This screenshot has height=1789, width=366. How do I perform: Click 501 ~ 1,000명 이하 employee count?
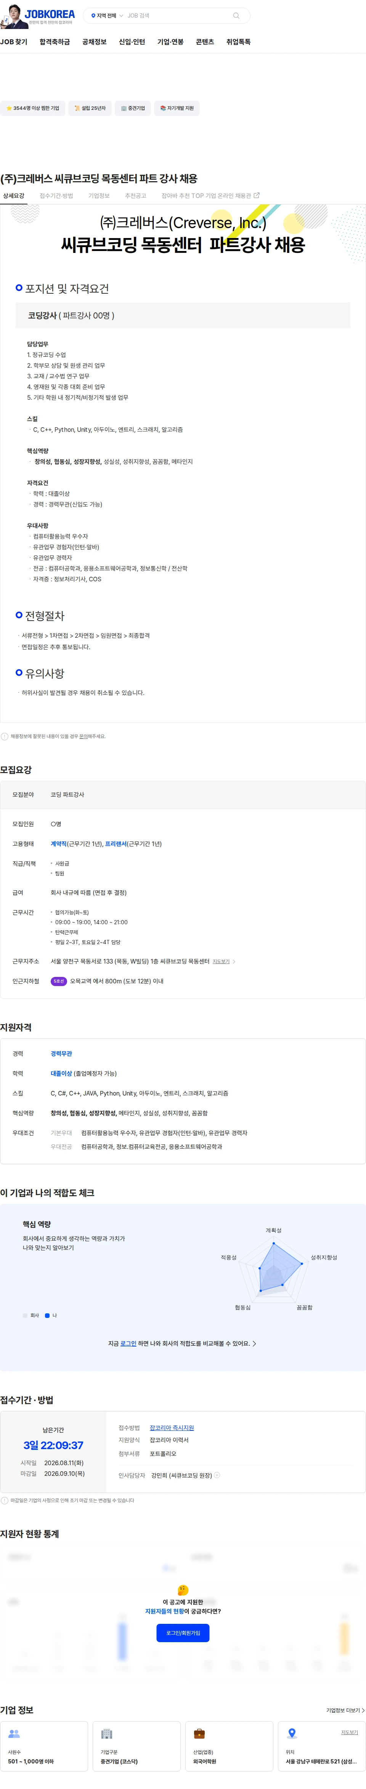coord(30,1761)
